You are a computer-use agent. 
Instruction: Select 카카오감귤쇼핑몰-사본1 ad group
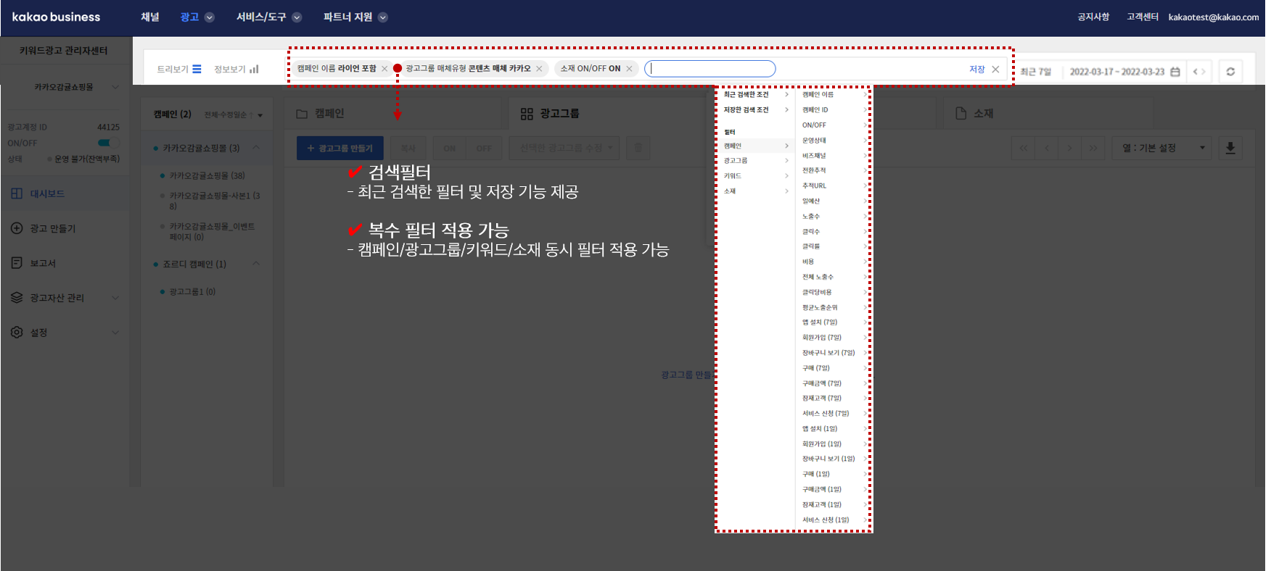pos(214,201)
